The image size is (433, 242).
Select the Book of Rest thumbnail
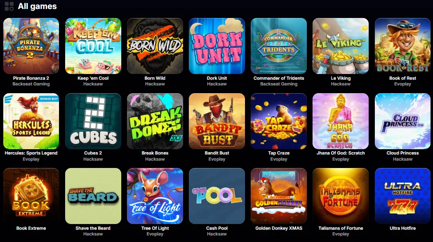click(x=403, y=46)
